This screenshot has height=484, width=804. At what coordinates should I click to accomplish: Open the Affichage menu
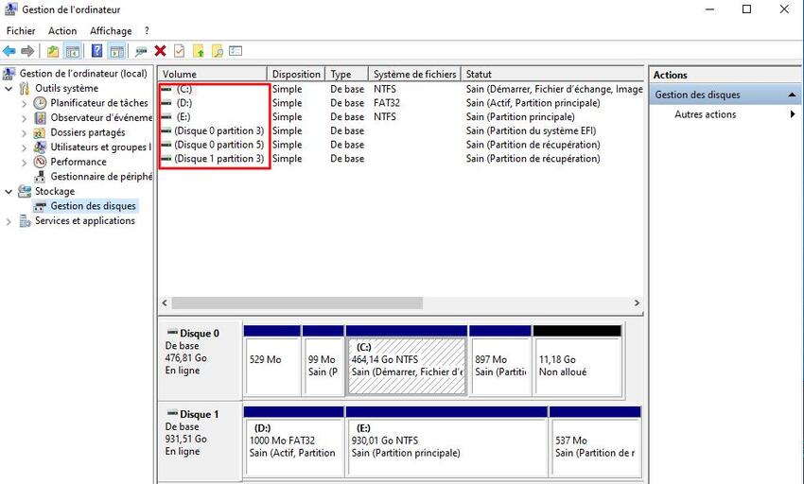(111, 31)
